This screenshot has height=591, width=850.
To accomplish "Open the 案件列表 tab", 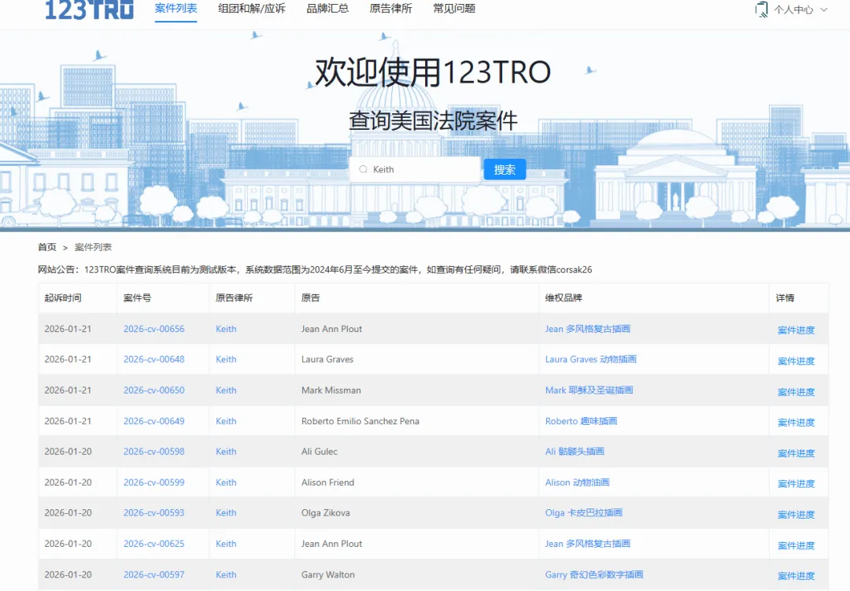I will pos(176,9).
